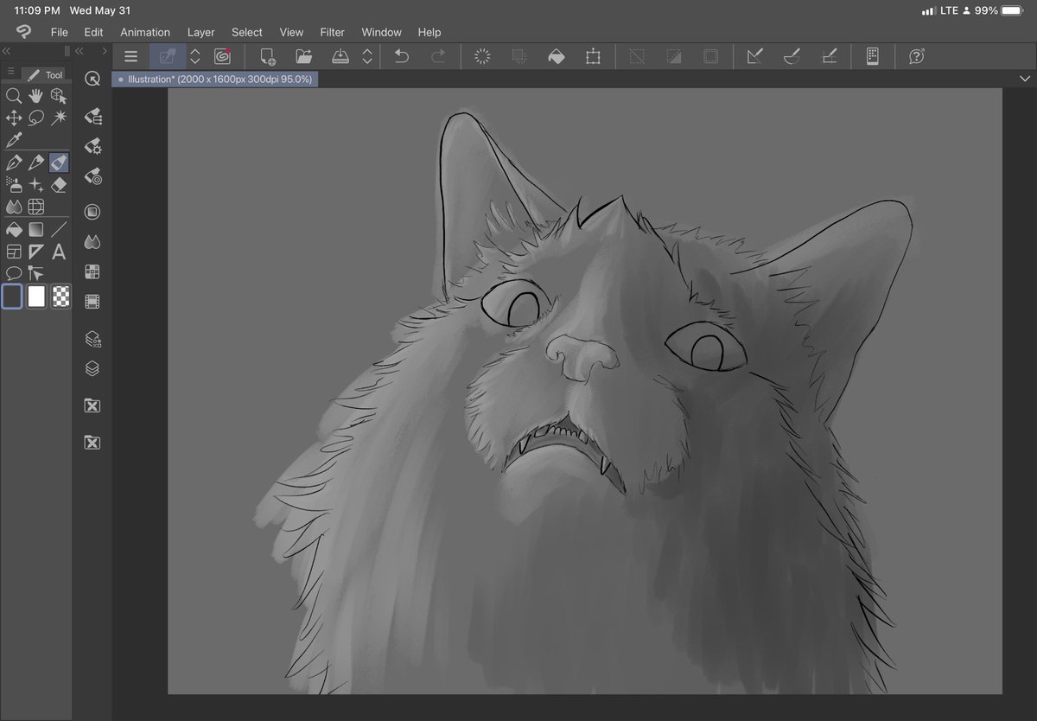This screenshot has height=721, width=1037.
Task: Click the Scale/Rotate transform icon
Action: (x=593, y=56)
